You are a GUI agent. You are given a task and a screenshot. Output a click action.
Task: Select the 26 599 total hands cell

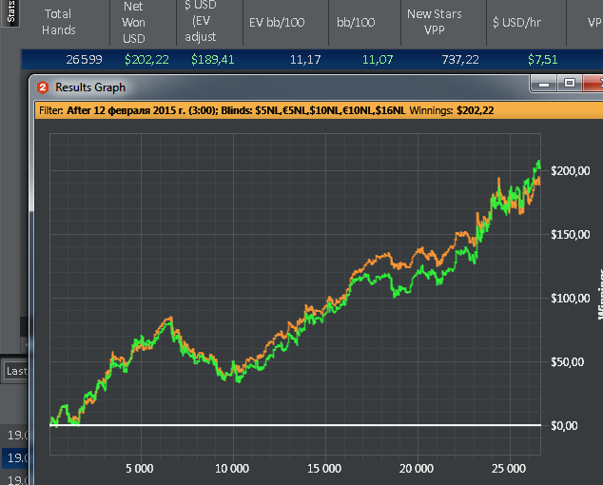pyautogui.click(x=84, y=60)
